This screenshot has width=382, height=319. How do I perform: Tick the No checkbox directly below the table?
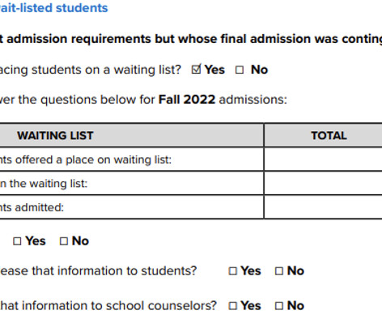64,241
